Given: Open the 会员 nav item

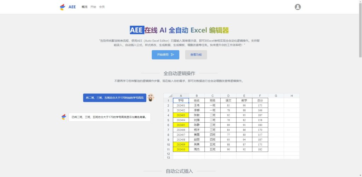Looking at the screenshot, I should pos(102,7).
